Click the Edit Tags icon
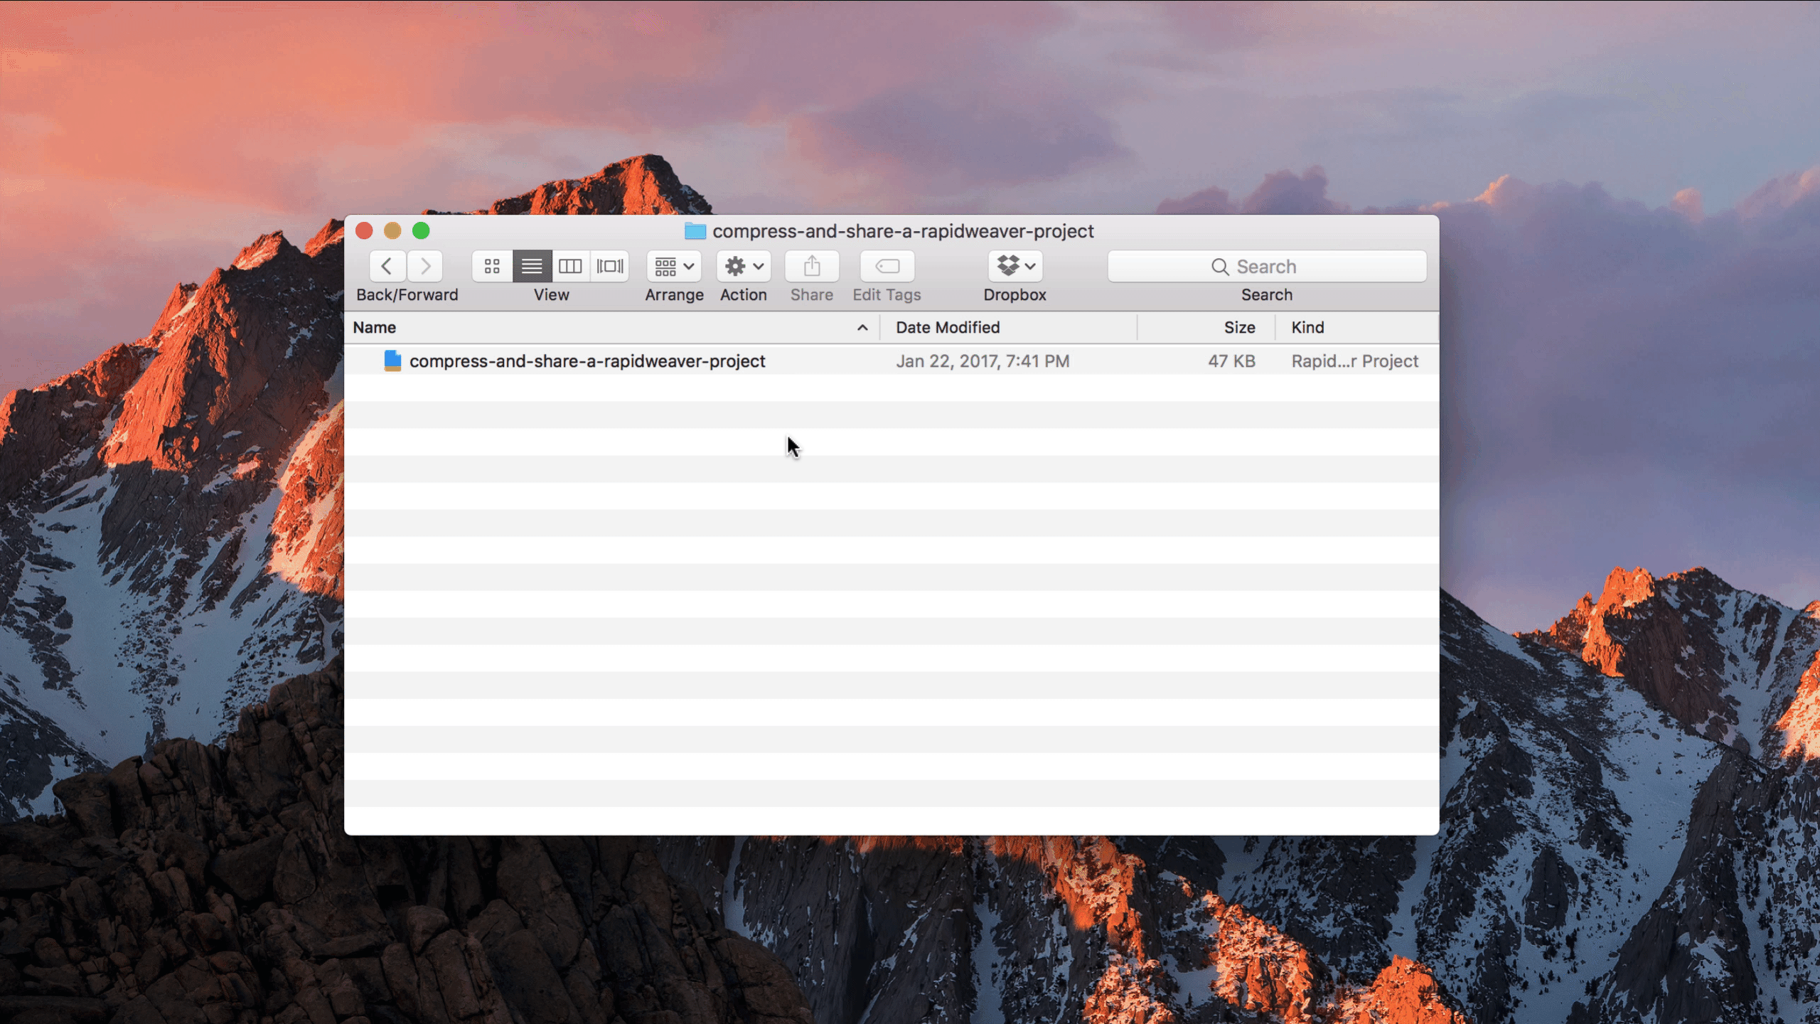The width and height of the screenshot is (1820, 1024). pyautogui.click(x=887, y=266)
